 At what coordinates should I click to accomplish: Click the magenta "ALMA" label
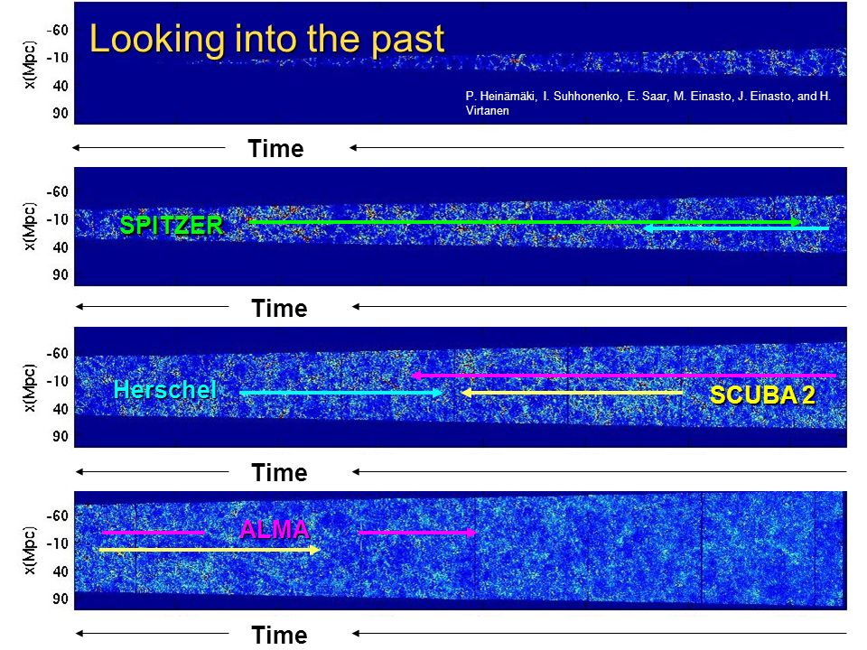[275, 530]
